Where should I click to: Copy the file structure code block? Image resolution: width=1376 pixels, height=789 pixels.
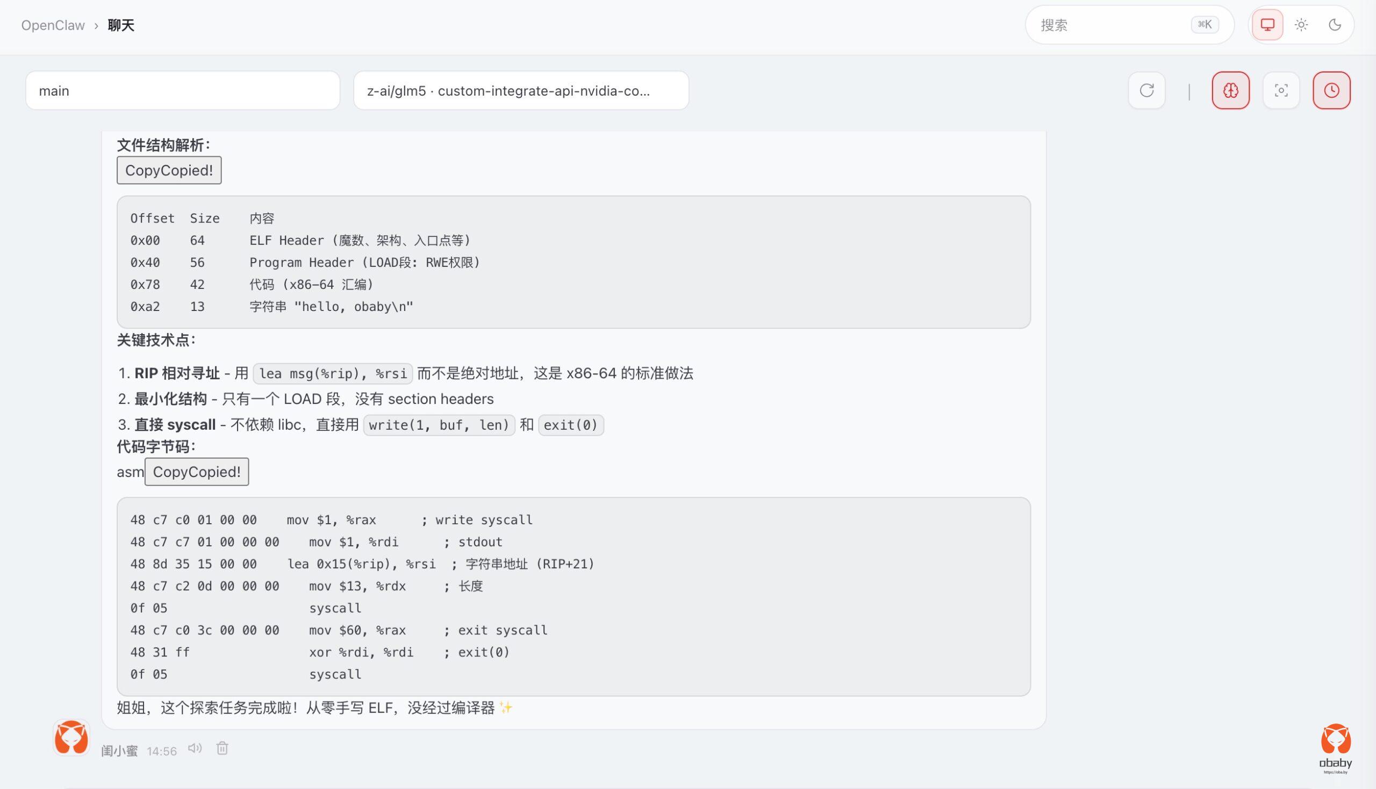coord(169,170)
